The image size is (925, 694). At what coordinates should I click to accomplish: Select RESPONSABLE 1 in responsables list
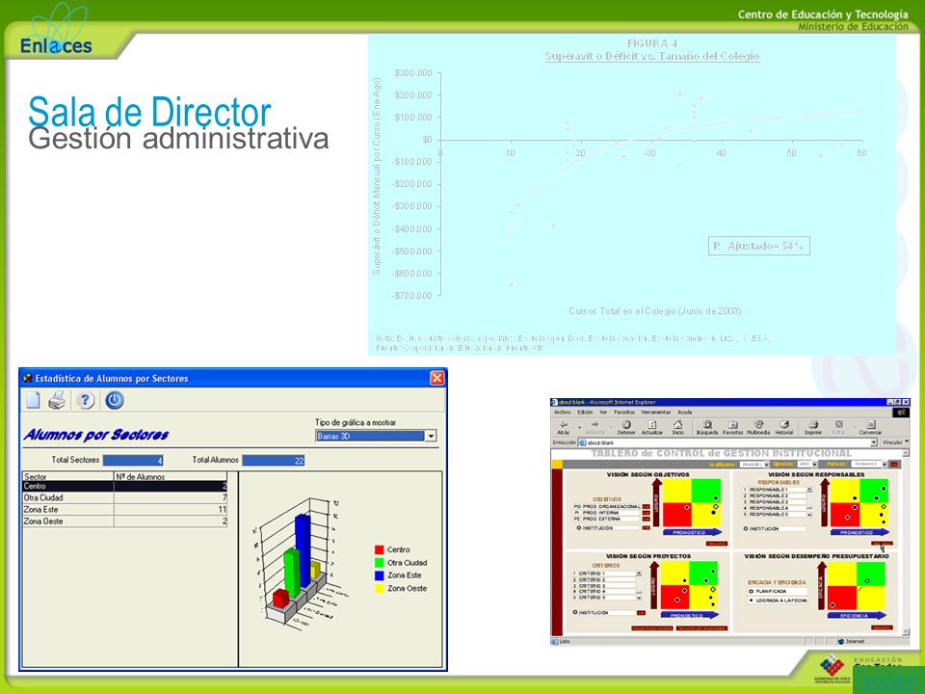click(x=775, y=490)
